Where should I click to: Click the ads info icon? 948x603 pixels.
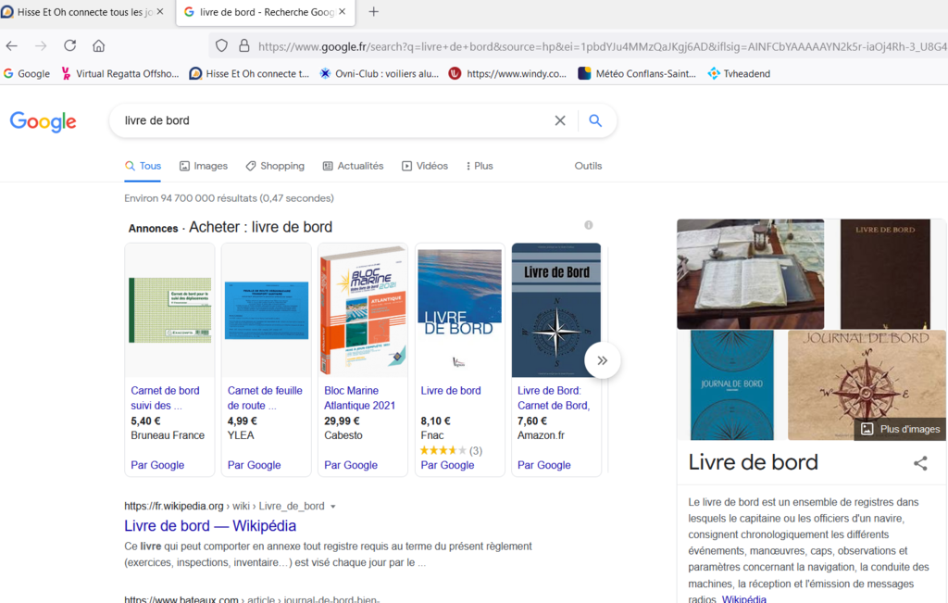point(588,225)
